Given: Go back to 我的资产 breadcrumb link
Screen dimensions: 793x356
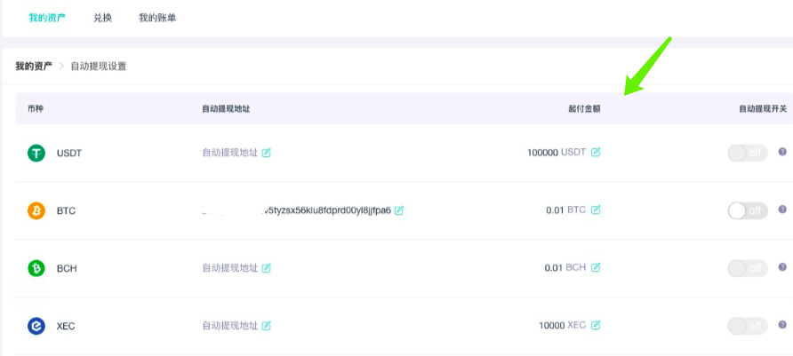Looking at the screenshot, I should click(34, 67).
